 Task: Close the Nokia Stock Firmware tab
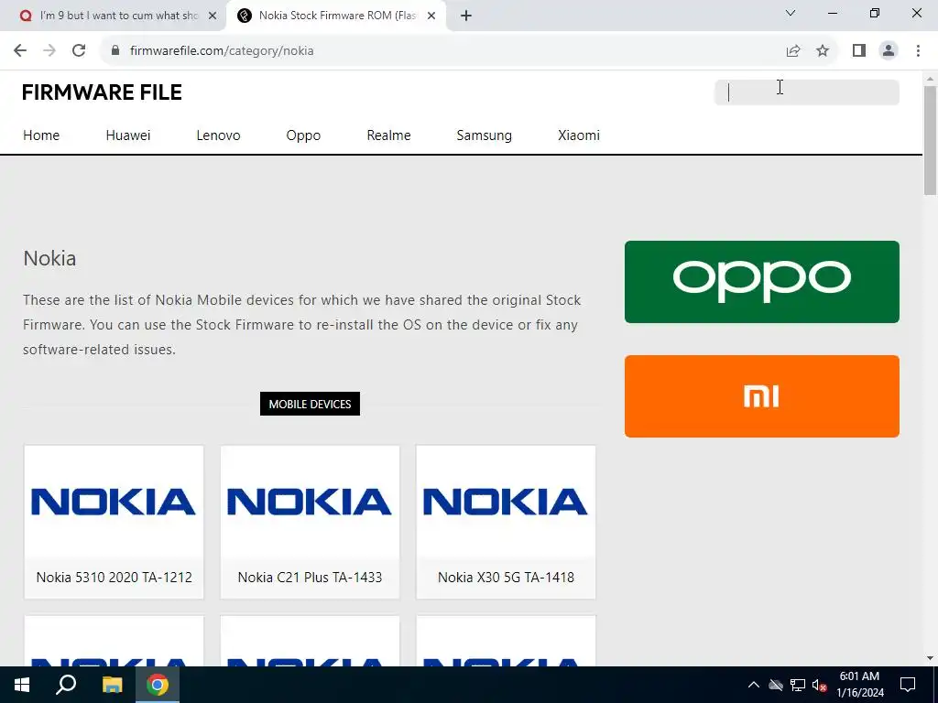(431, 16)
